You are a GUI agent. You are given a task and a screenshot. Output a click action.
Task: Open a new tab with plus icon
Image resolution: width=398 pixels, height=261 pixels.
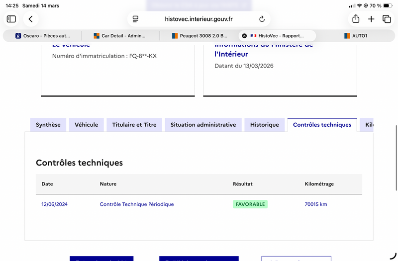click(371, 19)
